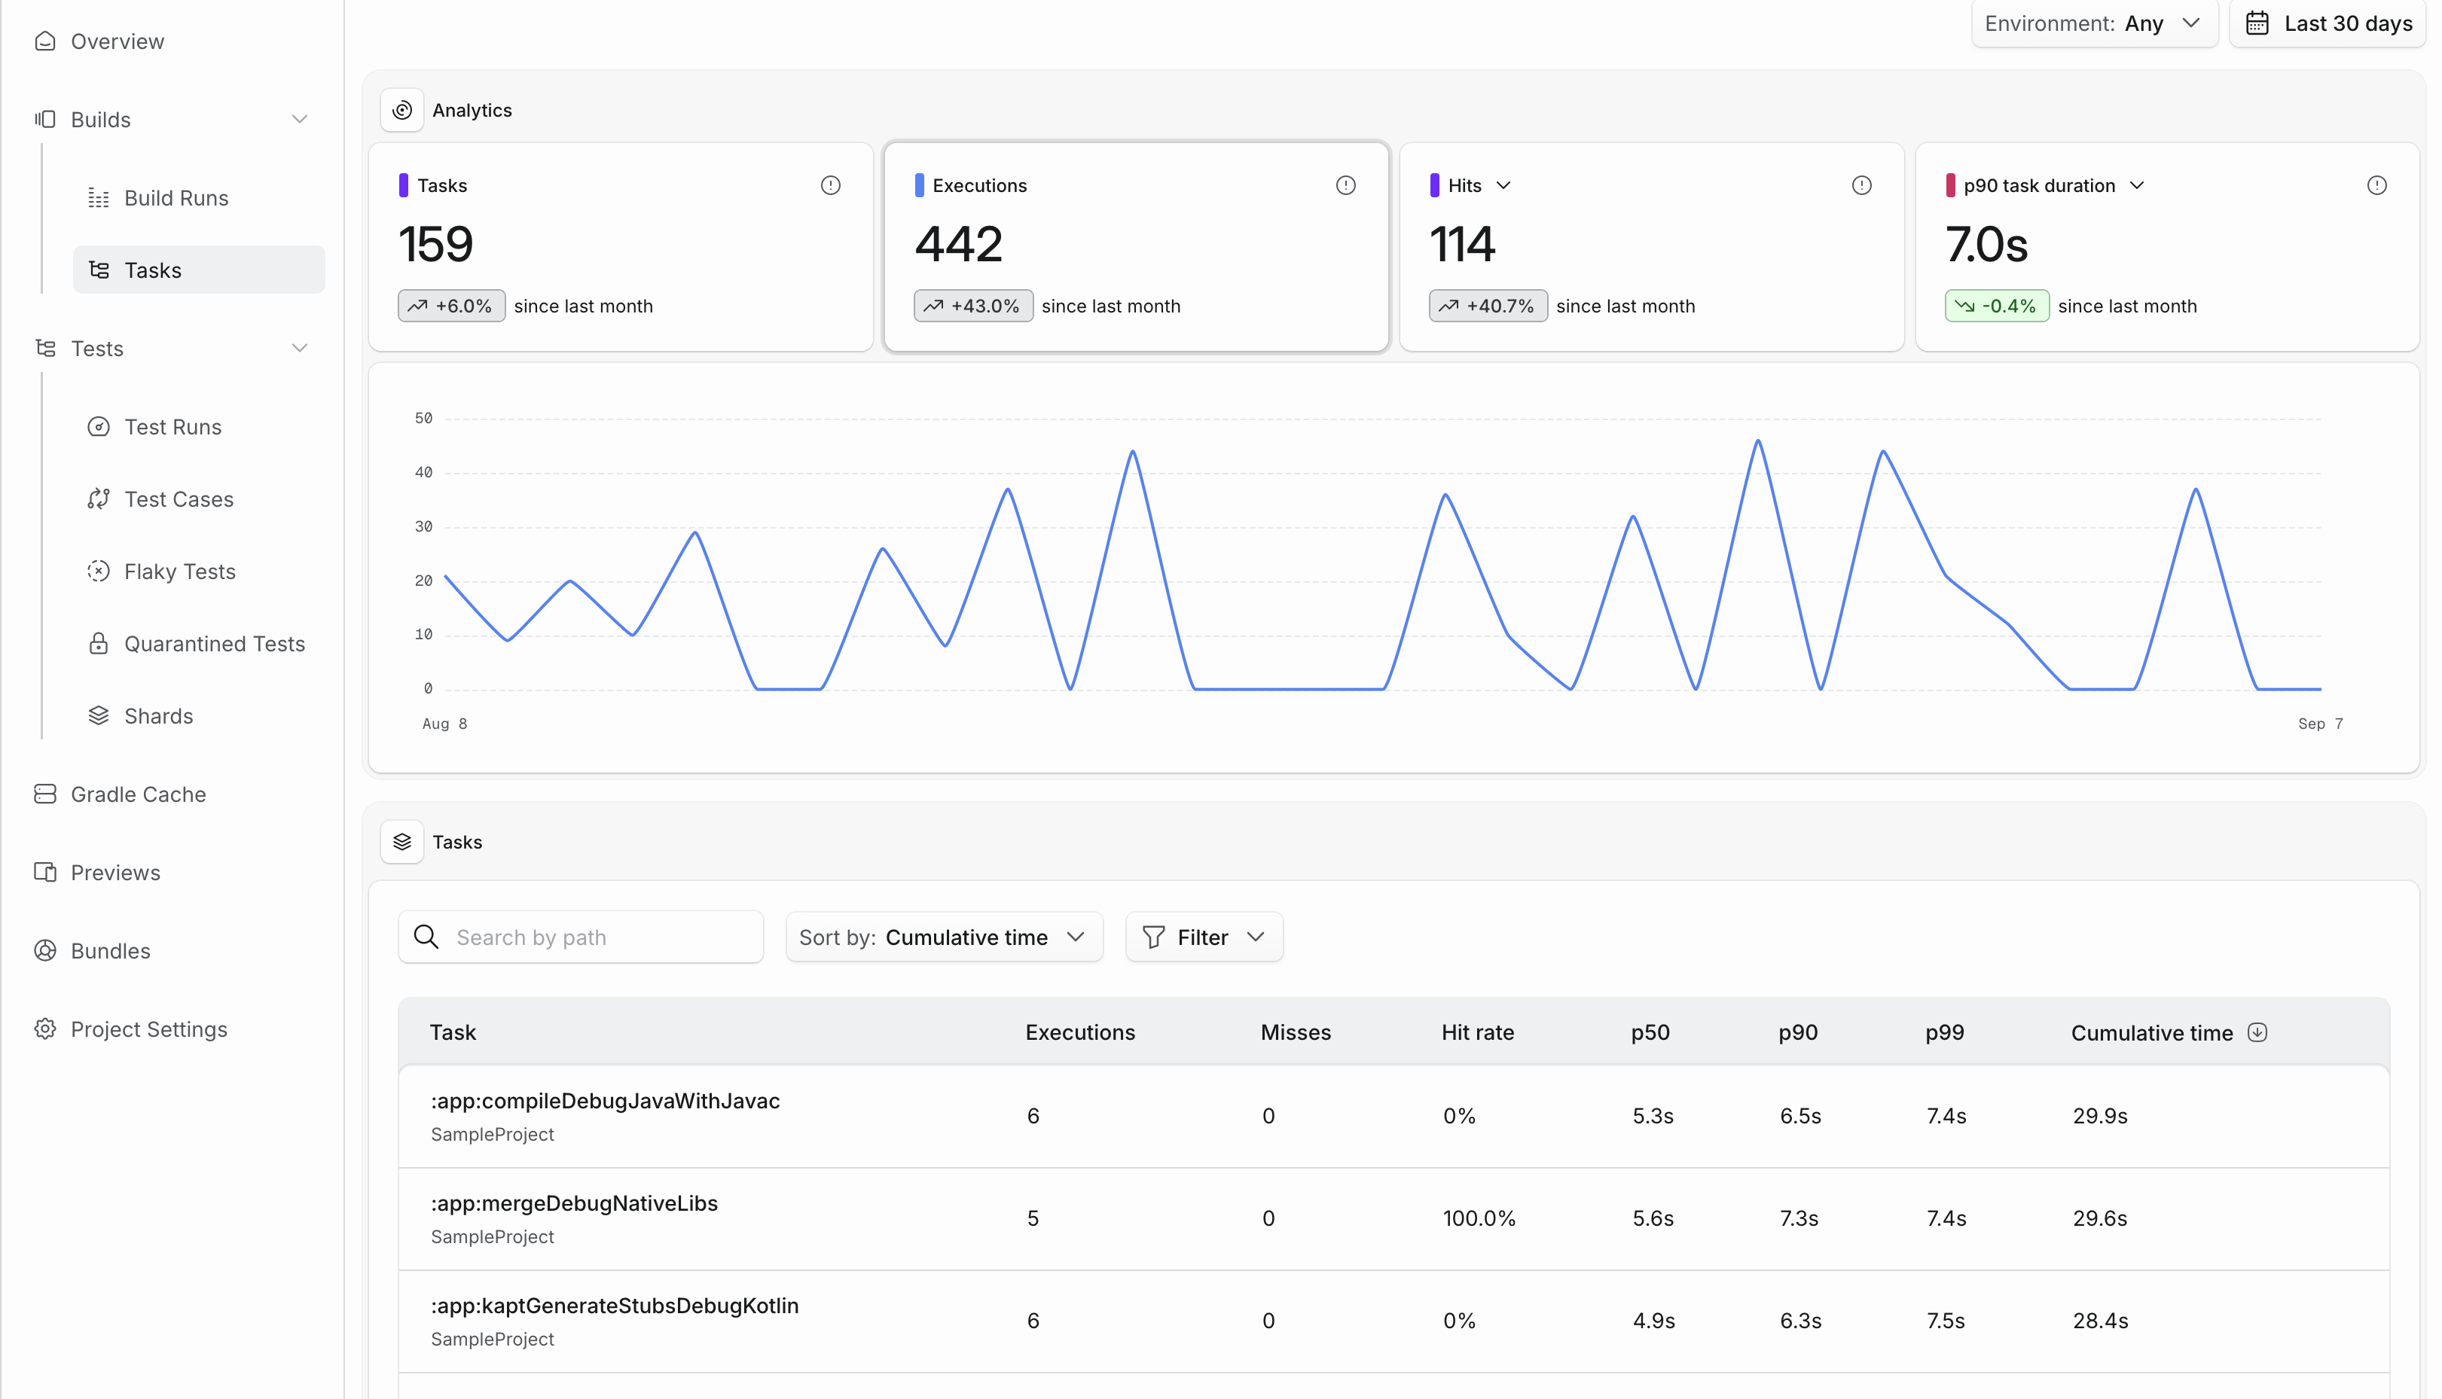
Task: Click the funnel icon in Filter button
Action: [1154, 937]
